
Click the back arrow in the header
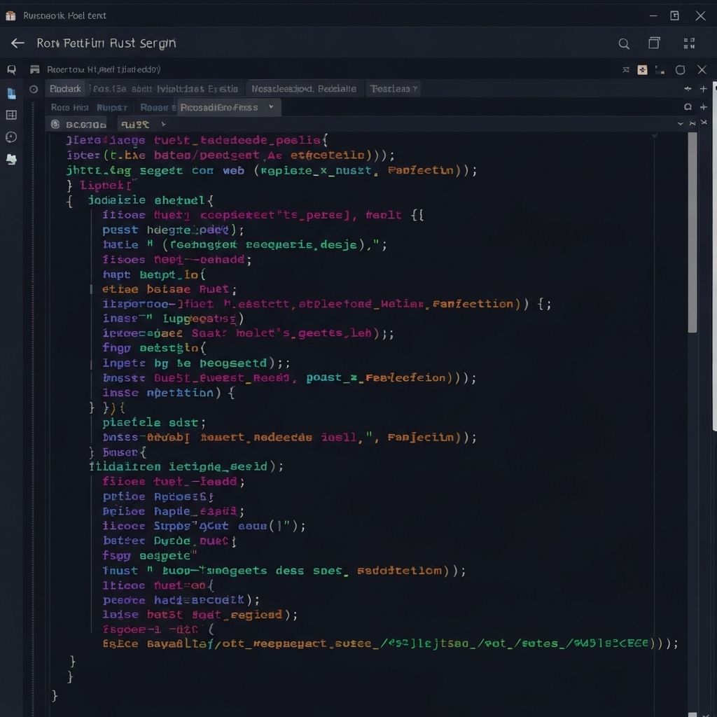(x=17, y=43)
